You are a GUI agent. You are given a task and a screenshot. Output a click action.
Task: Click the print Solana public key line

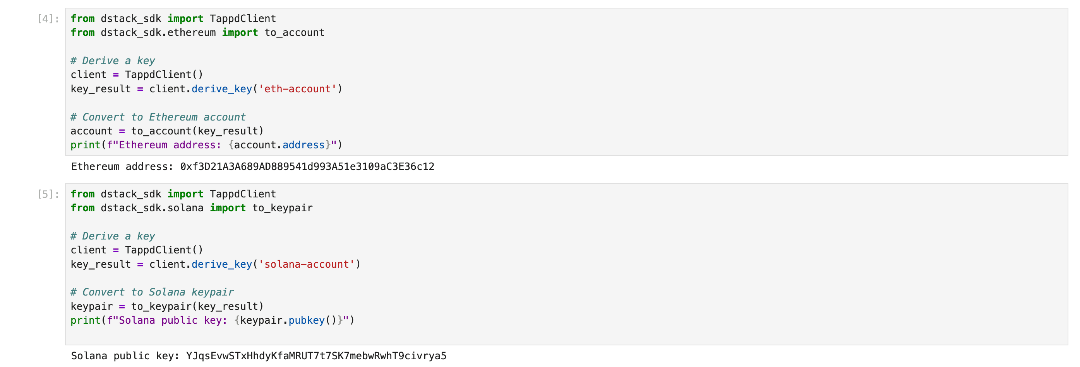click(212, 320)
